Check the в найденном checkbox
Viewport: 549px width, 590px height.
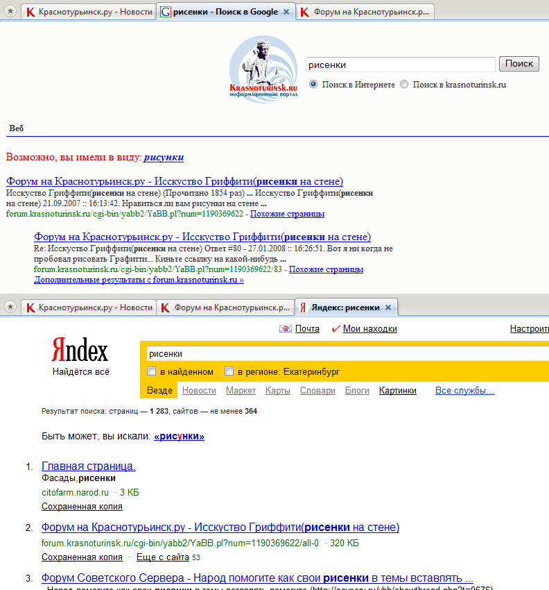pos(151,371)
